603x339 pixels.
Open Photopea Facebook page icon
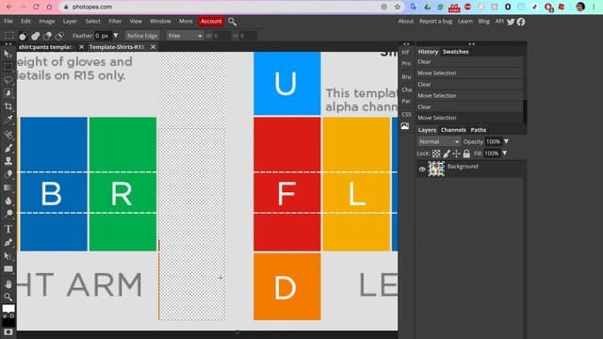point(521,22)
